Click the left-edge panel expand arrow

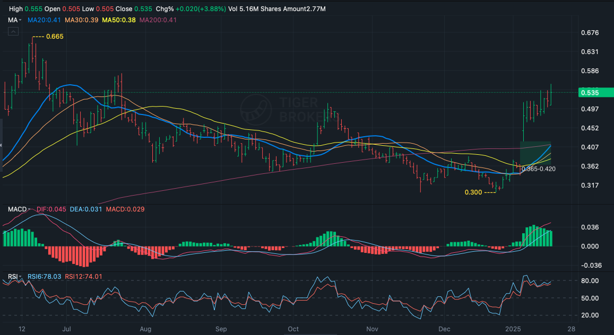(2, 145)
